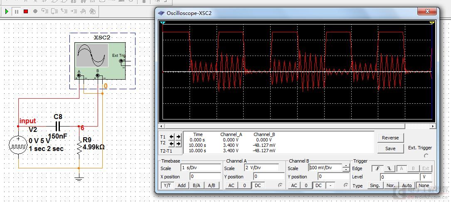Viewport: 451px width, 202px height.
Task: Click the Save button in oscilloscope
Action: tap(390, 148)
